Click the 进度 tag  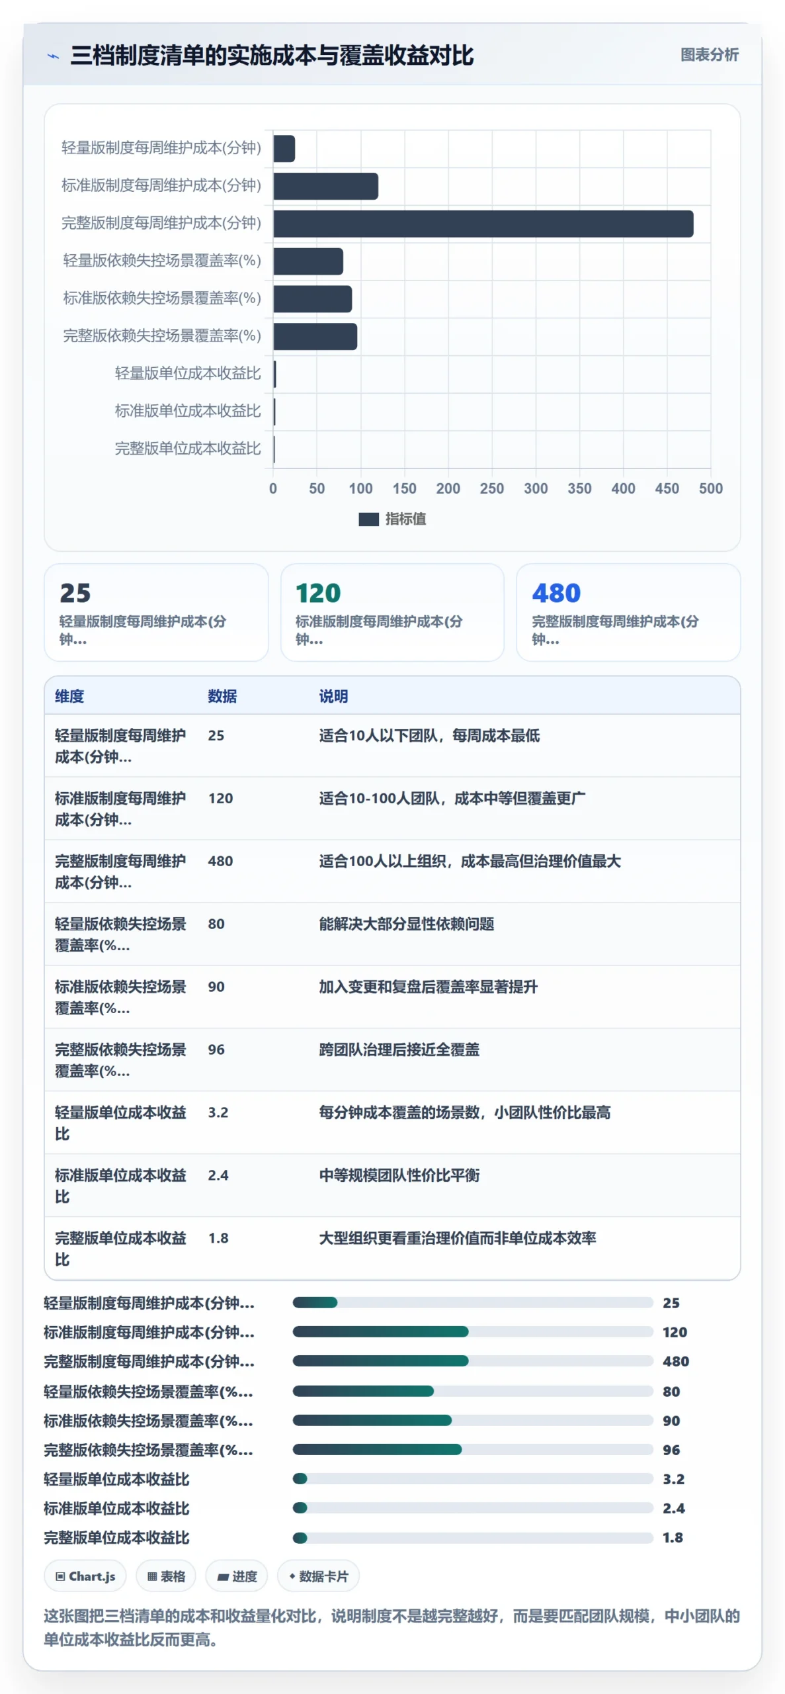point(237,1576)
